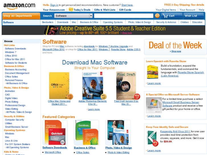This screenshot has height=155, width=207.
Task: Open Document Management link
Action: (x=17, y=73)
